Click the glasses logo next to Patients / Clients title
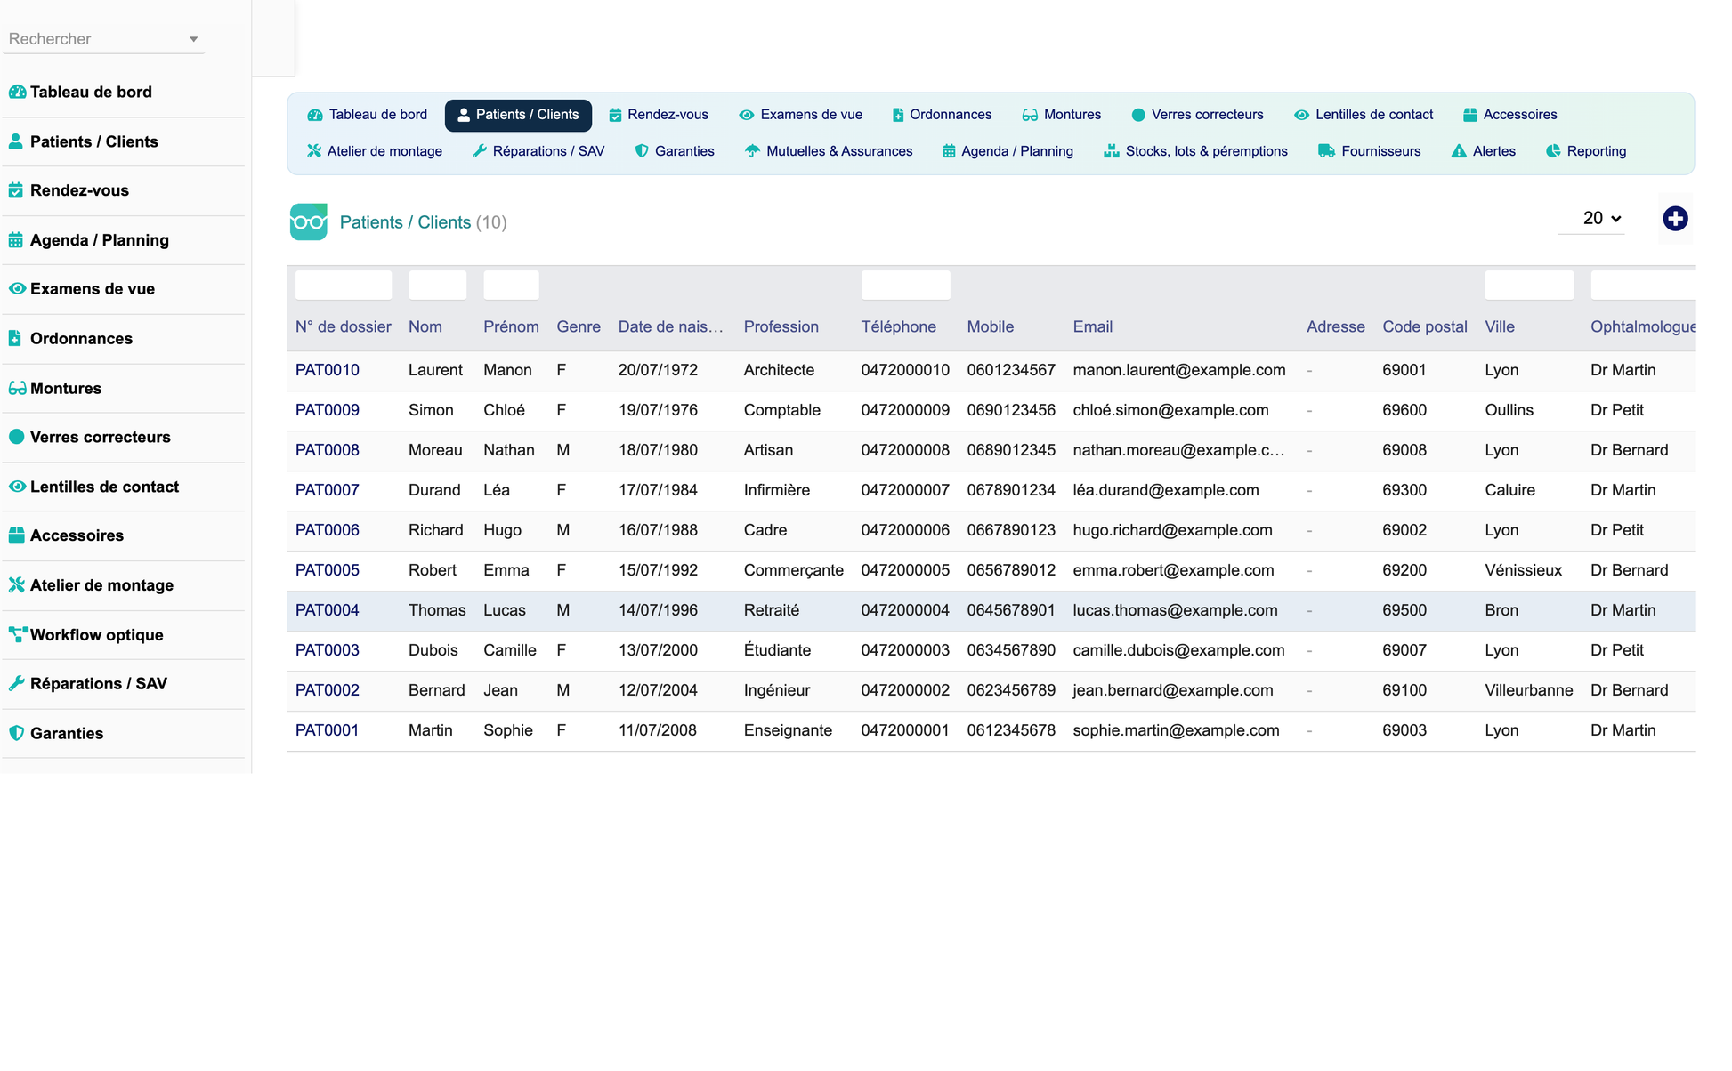1732x1071 pixels. 309,221
